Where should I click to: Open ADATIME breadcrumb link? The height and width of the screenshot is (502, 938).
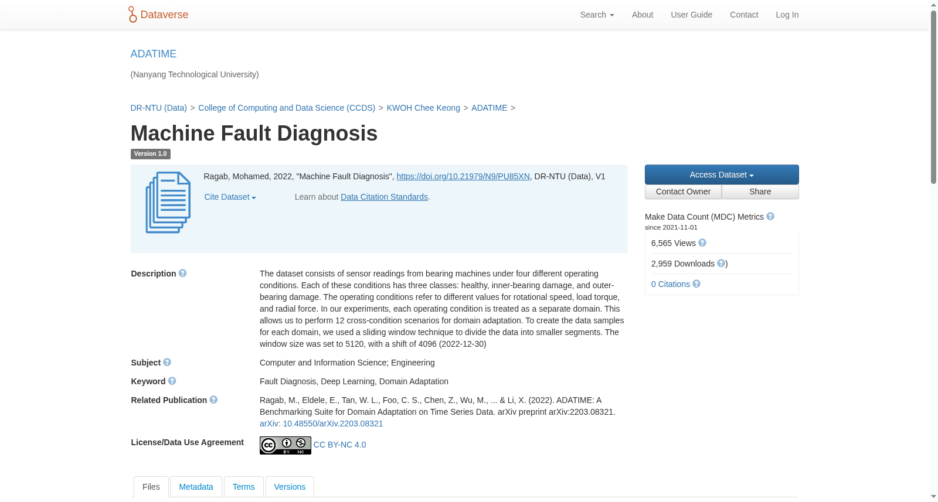tap(490, 108)
